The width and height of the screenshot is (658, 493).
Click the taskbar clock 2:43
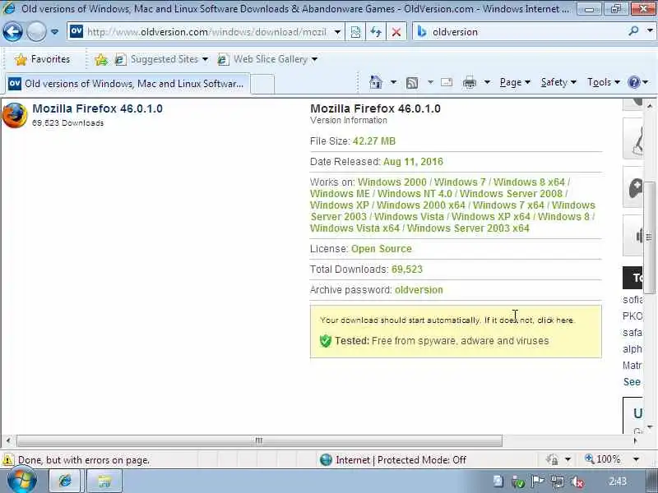(x=618, y=481)
